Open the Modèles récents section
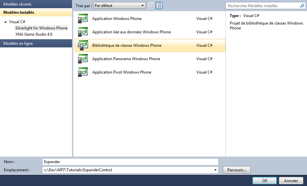The width and height of the screenshot is (307, 186). click(x=17, y=4)
